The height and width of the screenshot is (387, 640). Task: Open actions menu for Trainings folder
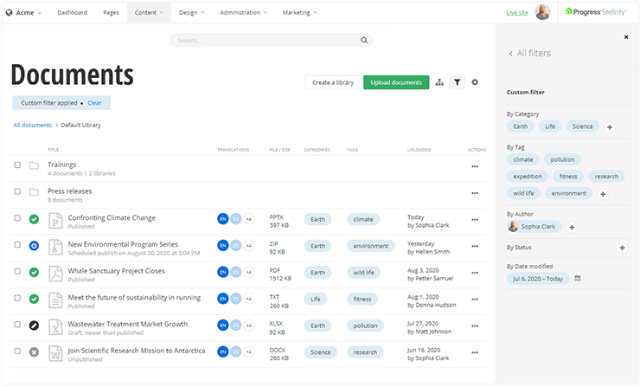coord(474,165)
